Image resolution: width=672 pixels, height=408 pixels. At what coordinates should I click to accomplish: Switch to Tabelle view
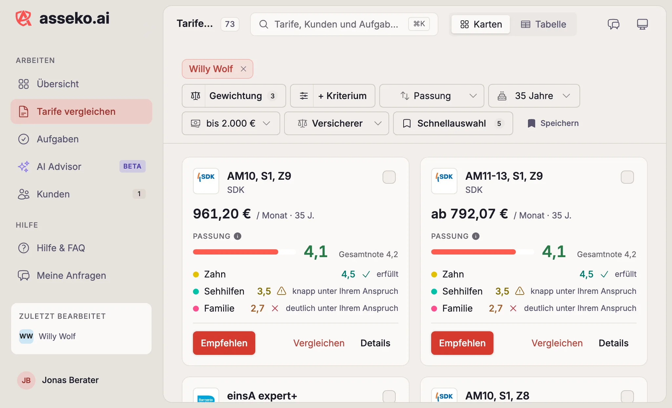543,24
